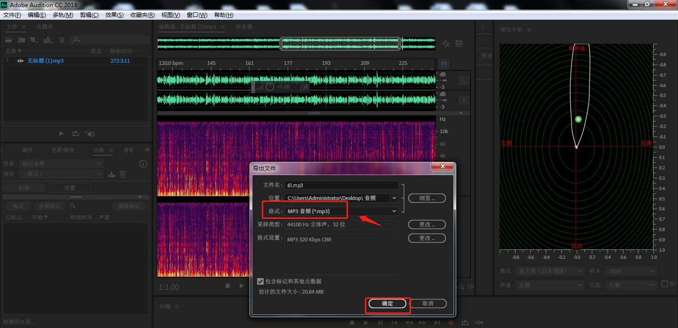
Task: Click the 确定 button to confirm export
Action: (387, 304)
